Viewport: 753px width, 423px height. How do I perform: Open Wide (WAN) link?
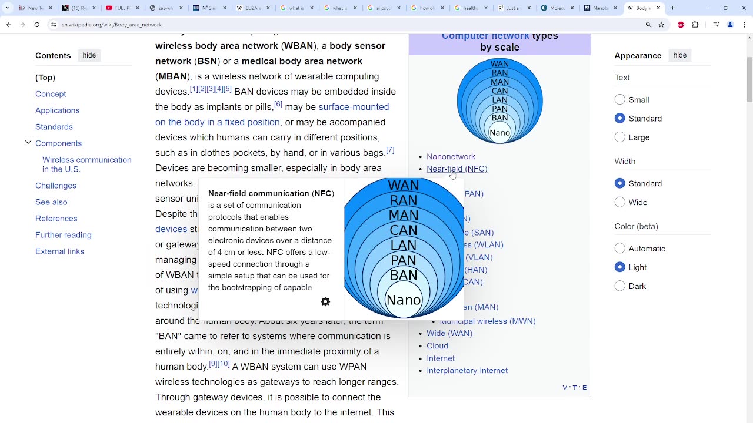tap(449, 333)
